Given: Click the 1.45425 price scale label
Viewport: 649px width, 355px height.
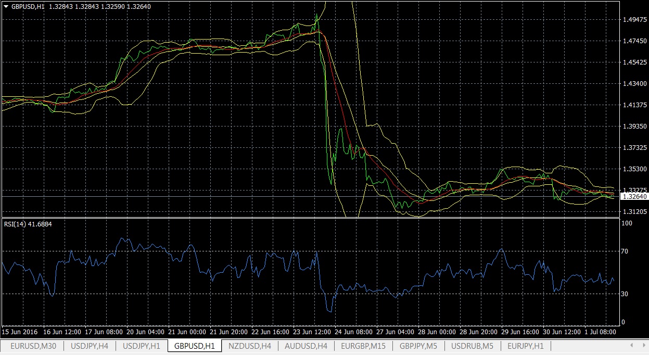Looking at the screenshot, I should tap(634, 62).
